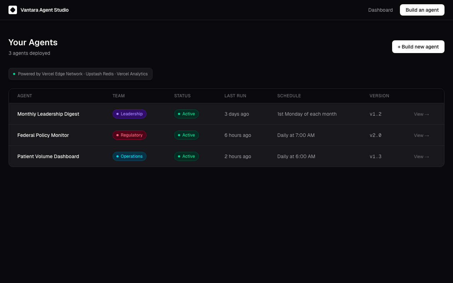Image resolution: width=453 pixels, height=283 pixels.
Task: View the Patient Volume Dashboard row
Action: (422, 157)
